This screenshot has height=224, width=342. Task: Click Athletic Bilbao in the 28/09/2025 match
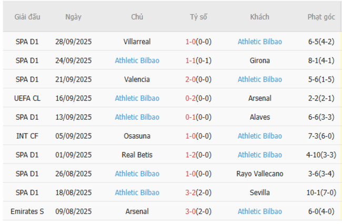pyautogui.click(x=259, y=42)
